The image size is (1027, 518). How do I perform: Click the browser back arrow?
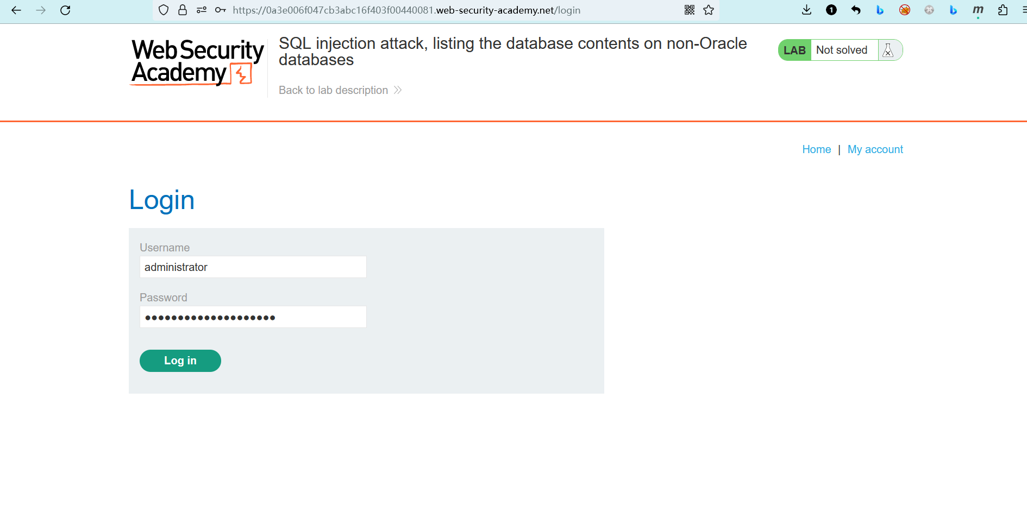pos(16,10)
